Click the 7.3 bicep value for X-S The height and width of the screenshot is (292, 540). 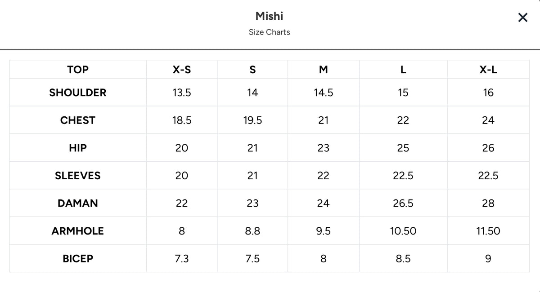[182, 259]
